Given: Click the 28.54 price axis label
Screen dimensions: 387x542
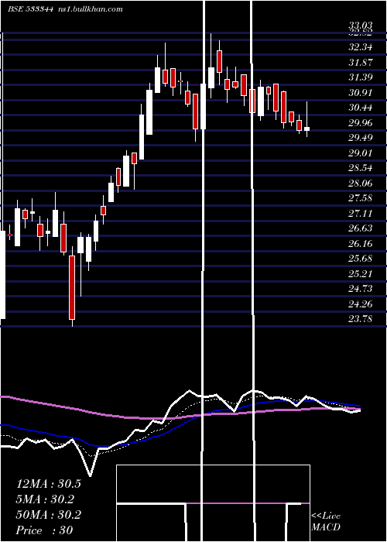Looking at the screenshot, I should [361, 168].
